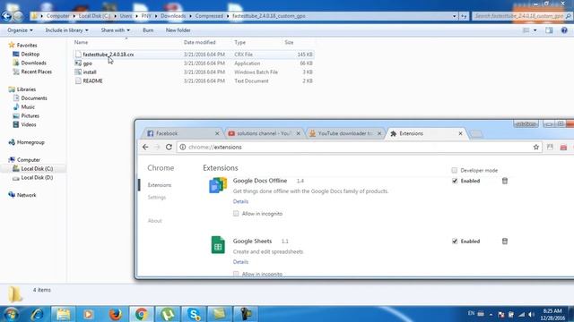The width and height of the screenshot is (574, 322).
Task: Open About in Chrome sidebar
Action: [154, 221]
